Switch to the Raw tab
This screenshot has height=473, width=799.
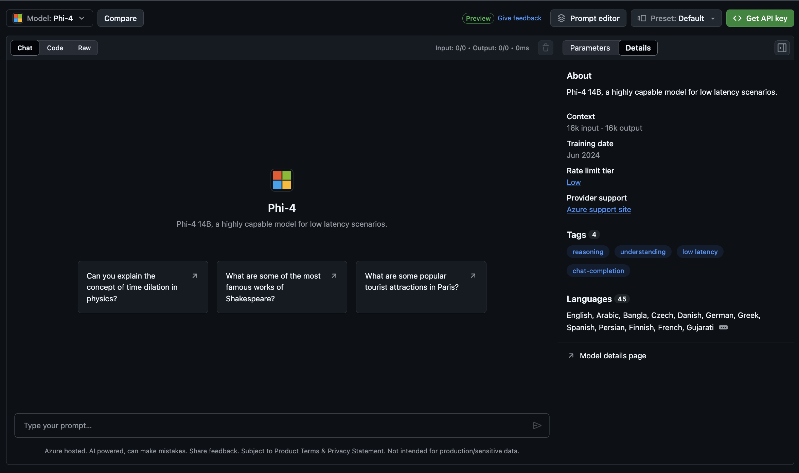[84, 48]
